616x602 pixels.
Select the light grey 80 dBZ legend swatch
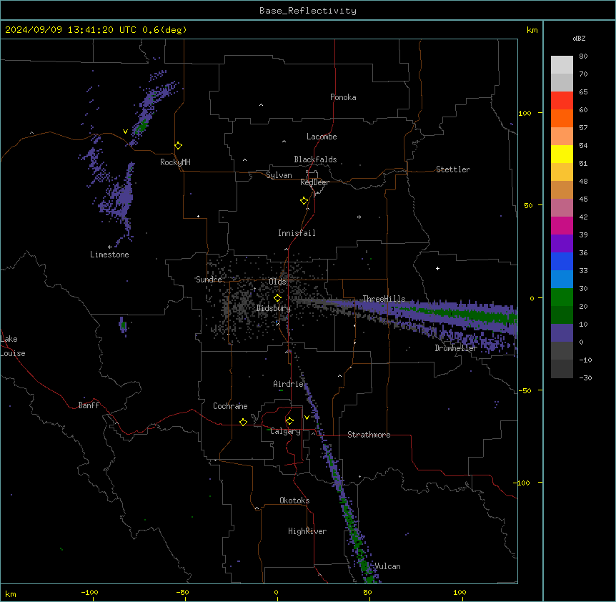tap(562, 65)
